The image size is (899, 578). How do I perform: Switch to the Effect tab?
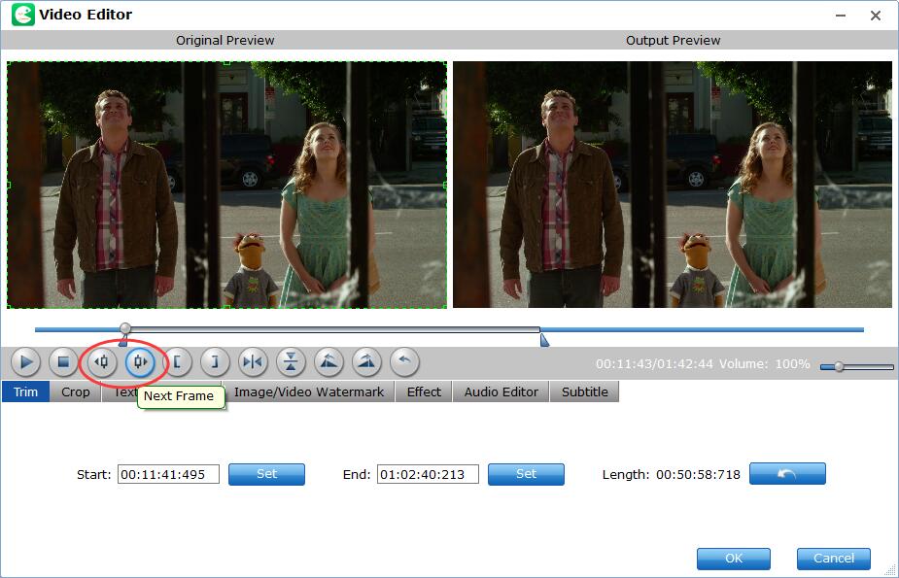425,391
